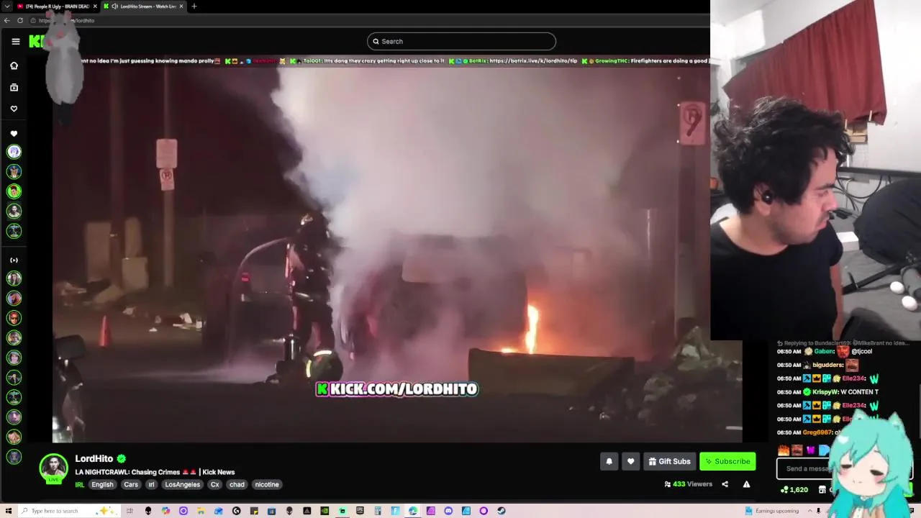The image size is (921, 518).
Task: Click Greg6967 username in chat
Action: pos(817,432)
